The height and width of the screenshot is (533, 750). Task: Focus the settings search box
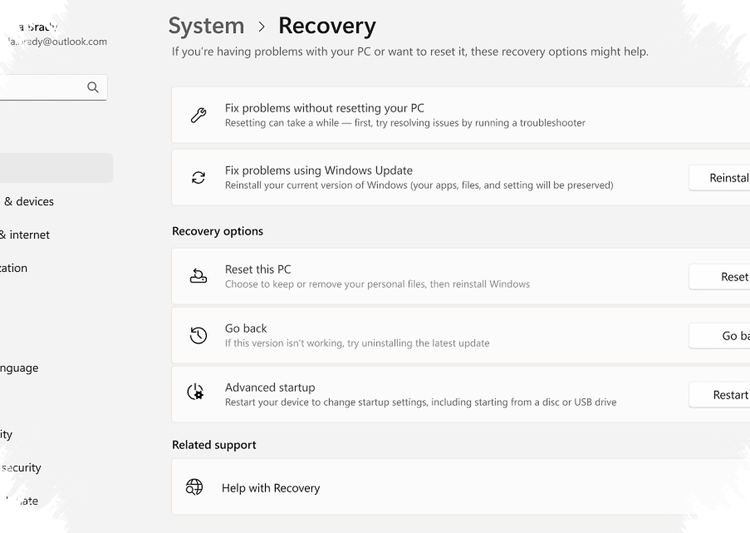(53, 87)
